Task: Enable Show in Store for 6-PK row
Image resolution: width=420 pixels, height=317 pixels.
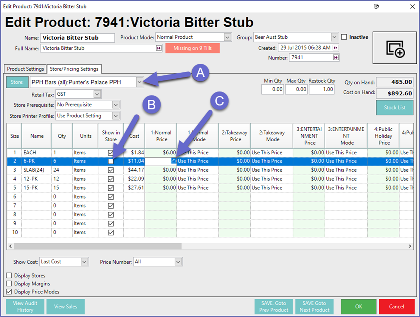Action: click(x=111, y=161)
